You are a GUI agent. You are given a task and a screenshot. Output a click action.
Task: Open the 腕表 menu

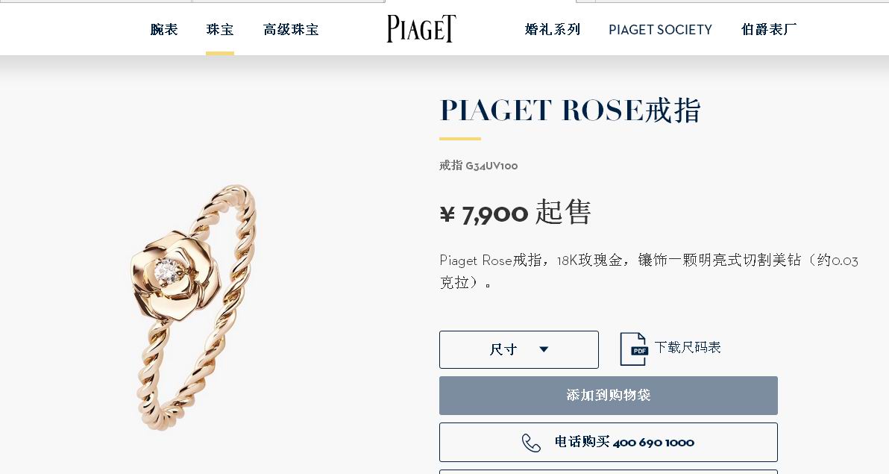tap(164, 30)
